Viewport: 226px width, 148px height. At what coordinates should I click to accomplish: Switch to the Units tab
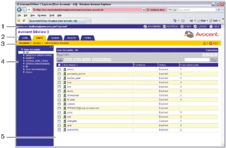click(x=25, y=38)
